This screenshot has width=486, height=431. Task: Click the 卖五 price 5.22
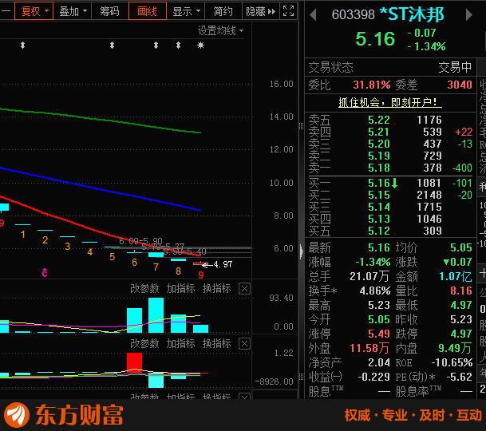(379, 120)
